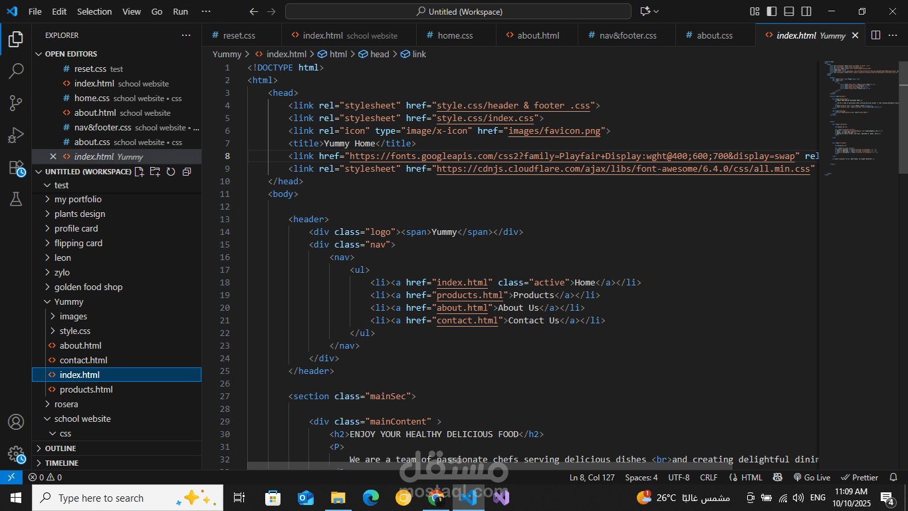
Task: Change end of line sequence CRLF
Action: tap(709, 477)
